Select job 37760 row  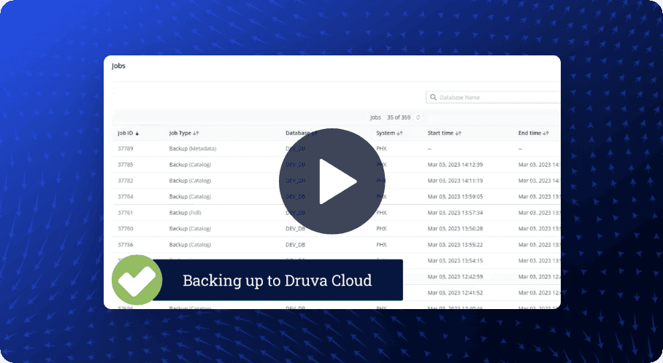[x=125, y=229]
